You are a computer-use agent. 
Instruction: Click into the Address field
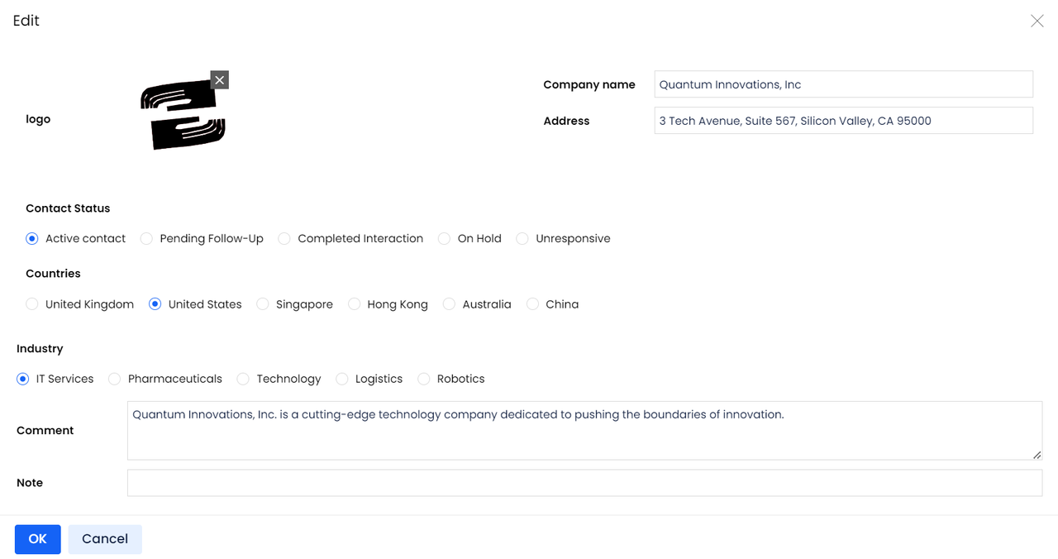click(x=843, y=121)
